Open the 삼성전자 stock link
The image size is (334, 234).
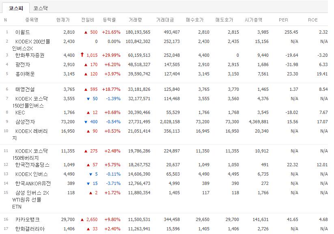click(25, 122)
